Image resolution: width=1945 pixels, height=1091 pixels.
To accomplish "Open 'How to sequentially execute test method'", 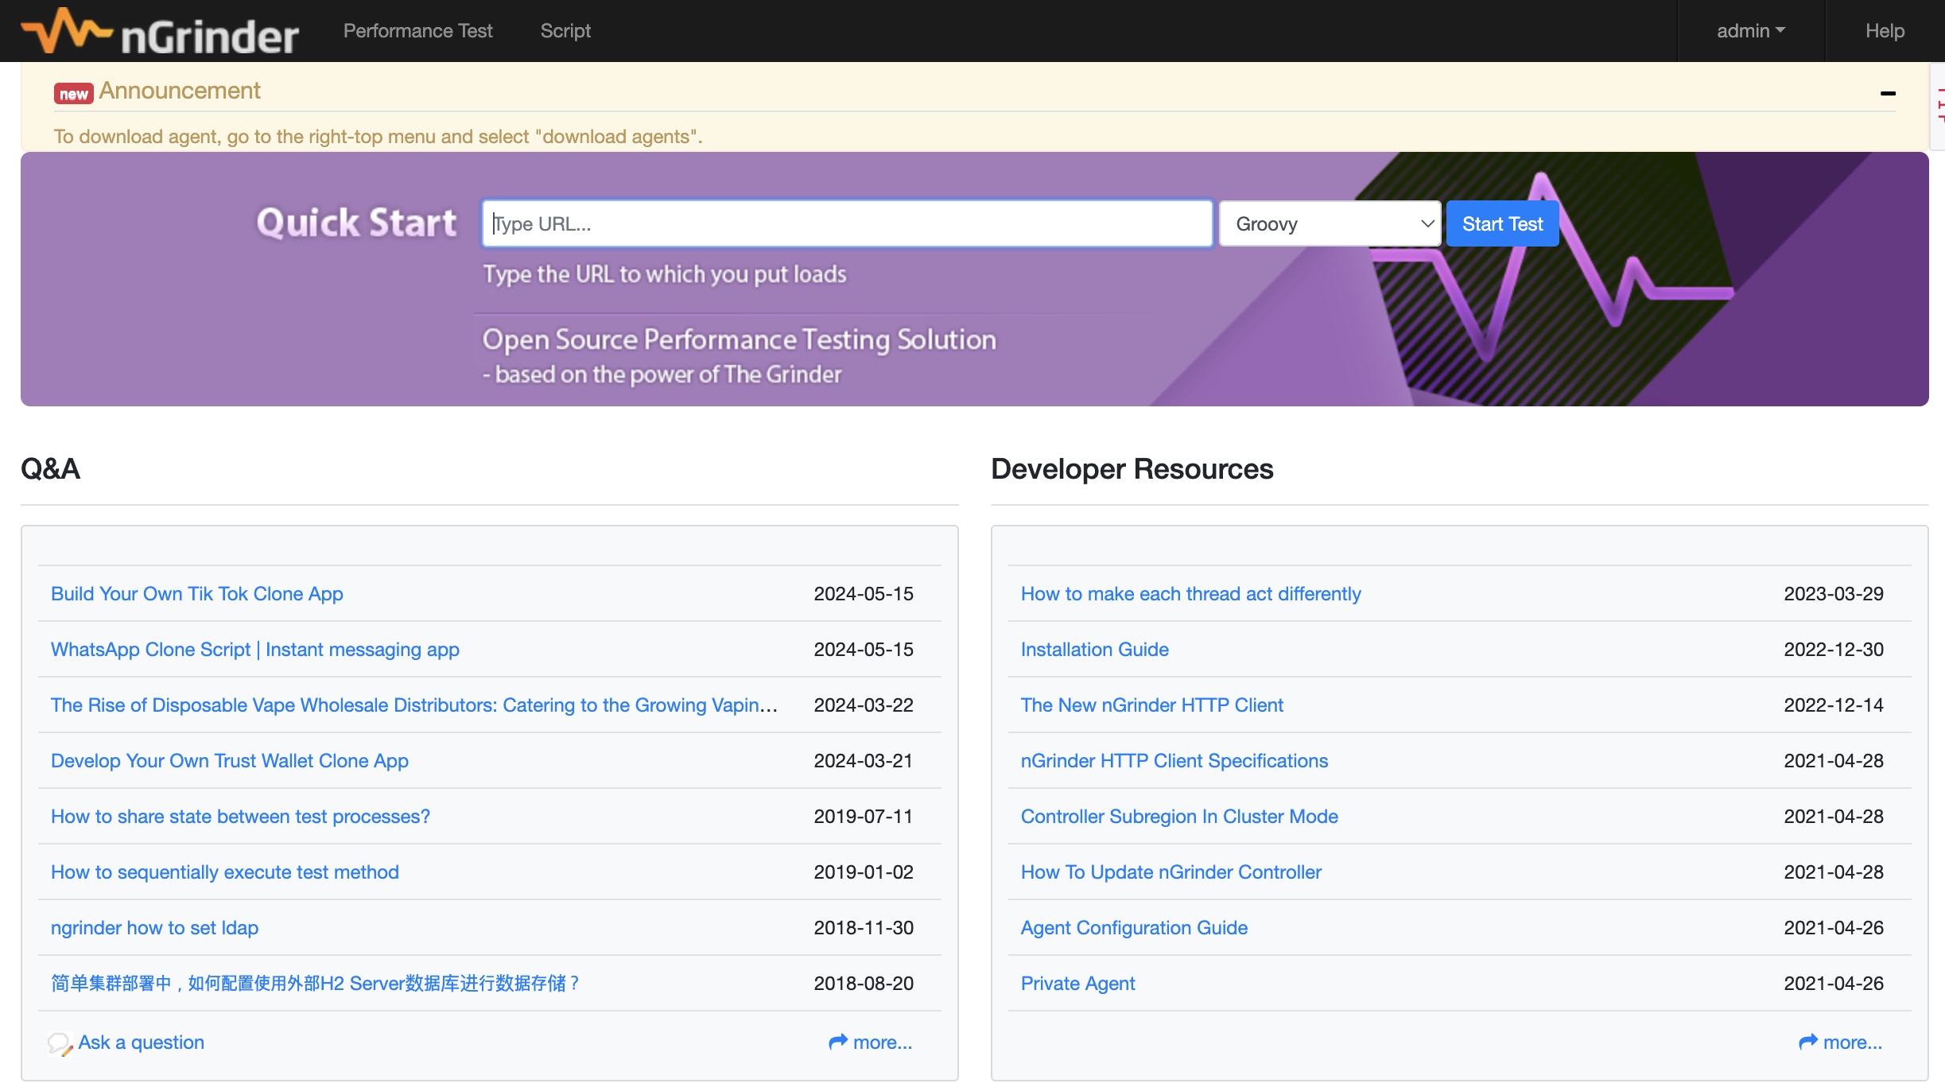I will coord(225,872).
